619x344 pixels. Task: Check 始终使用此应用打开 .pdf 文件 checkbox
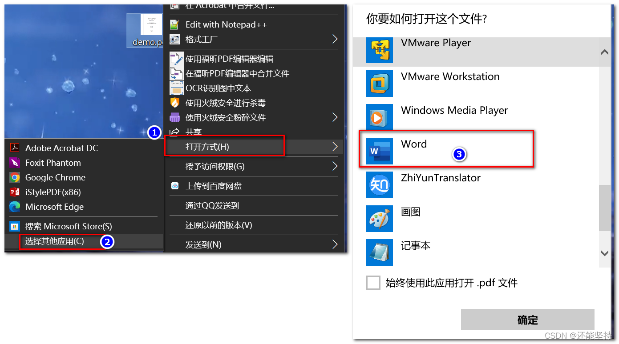tap(373, 283)
